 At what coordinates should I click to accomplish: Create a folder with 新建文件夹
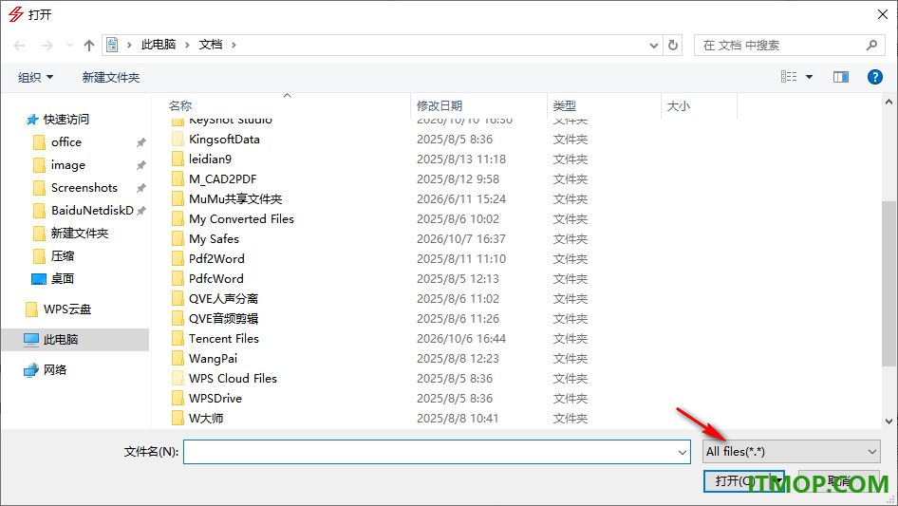coord(110,77)
